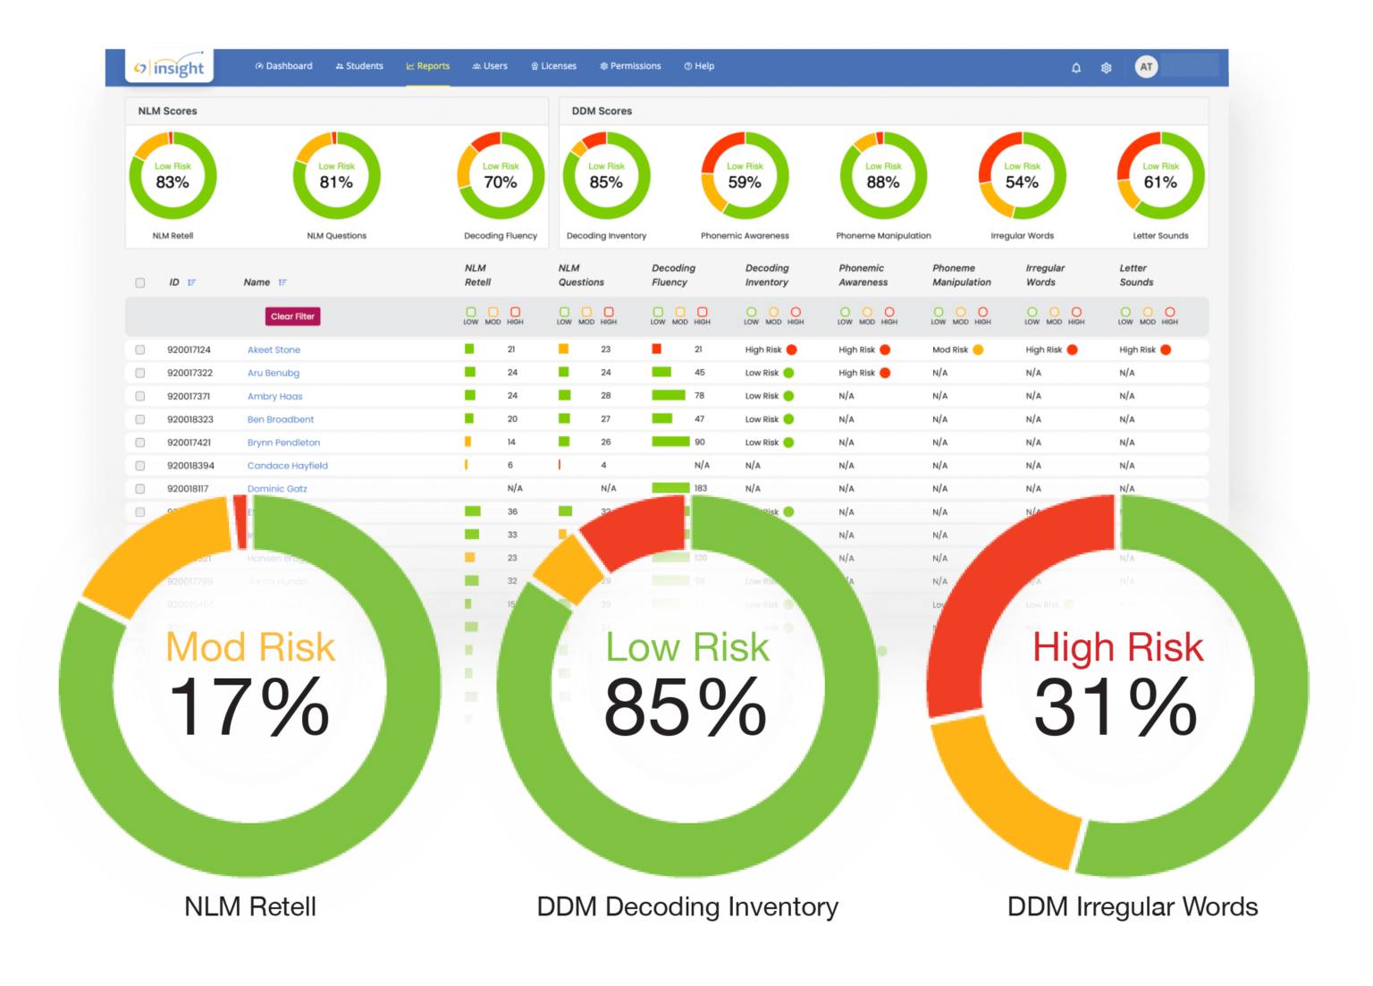Viewport: 1373px width, 986px height.
Task: Click the NLM Retell 83% donut chart
Action: [173, 176]
